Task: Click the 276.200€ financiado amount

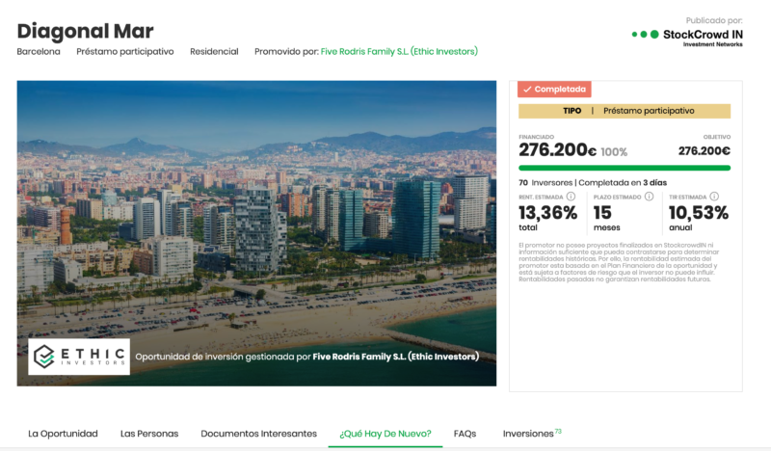Action: coord(558,150)
